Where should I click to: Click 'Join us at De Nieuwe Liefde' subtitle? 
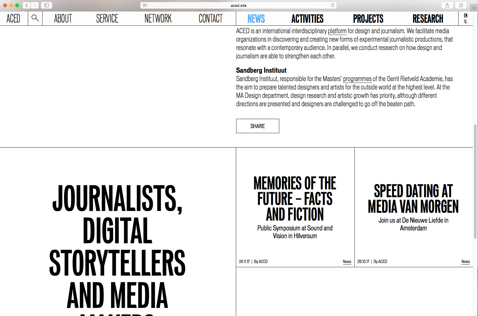413,224
